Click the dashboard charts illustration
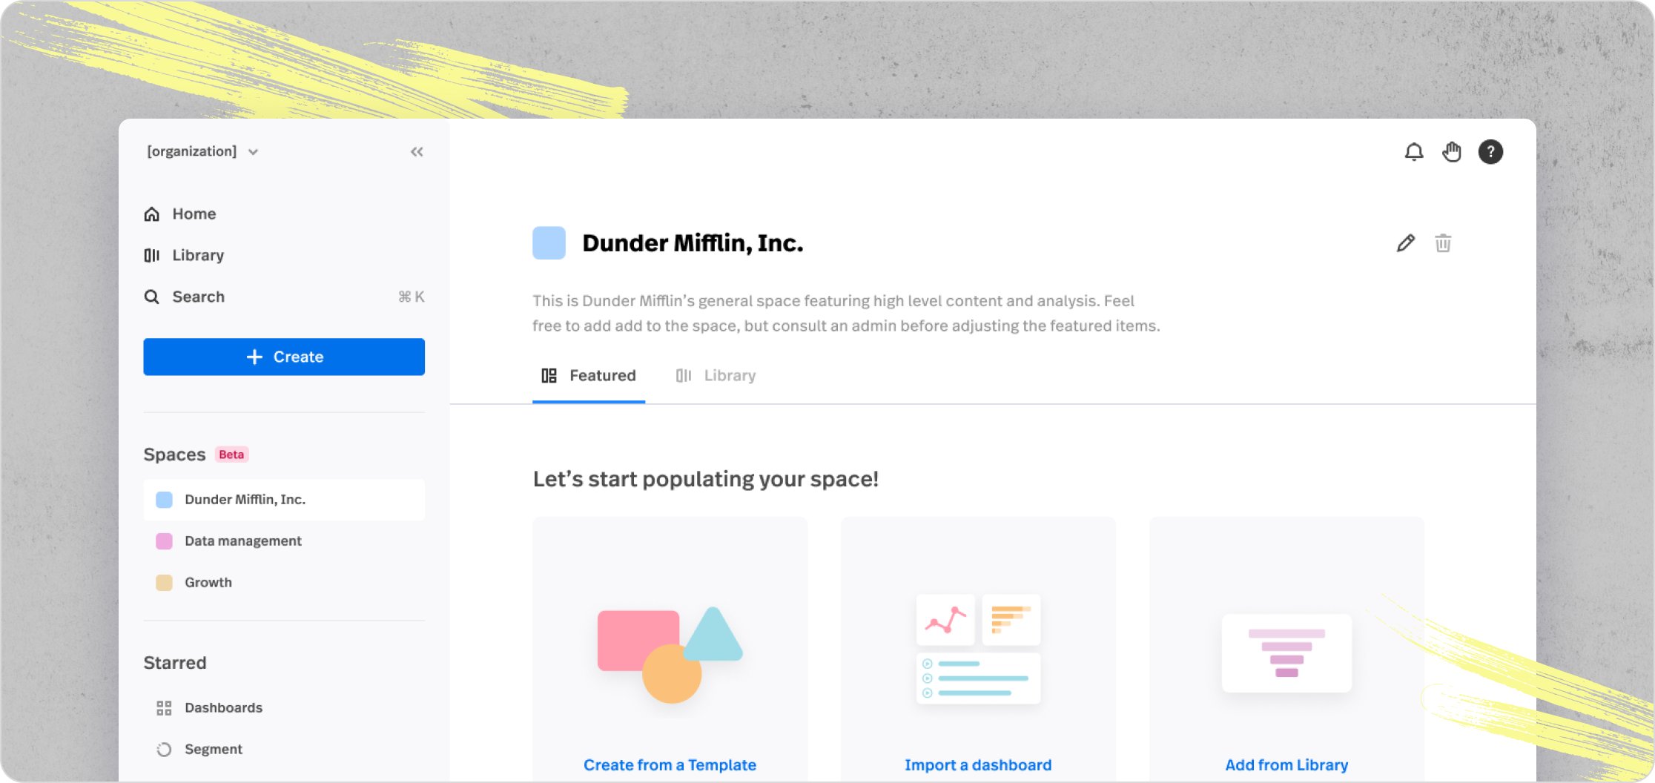Image resolution: width=1655 pixels, height=783 pixels. [978, 649]
